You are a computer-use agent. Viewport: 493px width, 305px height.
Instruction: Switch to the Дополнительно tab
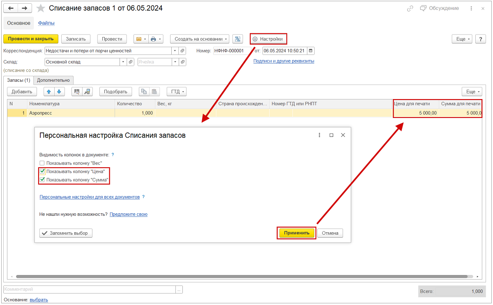tap(53, 80)
